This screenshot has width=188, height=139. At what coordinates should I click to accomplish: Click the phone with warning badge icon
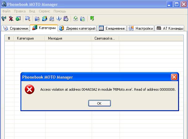click(66, 19)
